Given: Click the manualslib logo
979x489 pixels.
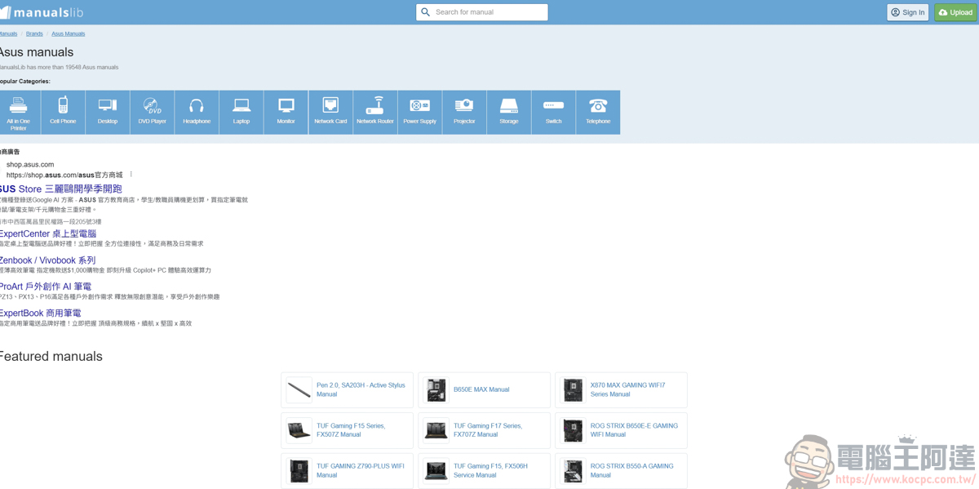Looking at the screenshot, I should click(42, 12).
